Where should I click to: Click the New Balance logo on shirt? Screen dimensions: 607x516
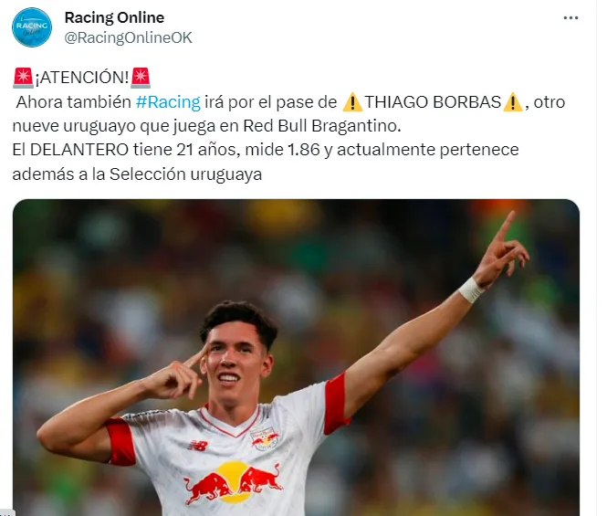(198, 446)
